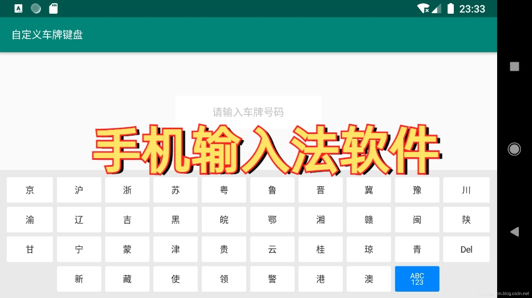Screen dimensions: 532x298
Task: Tap the Wi-Fi icon in status bar
Action: [423, 8]
